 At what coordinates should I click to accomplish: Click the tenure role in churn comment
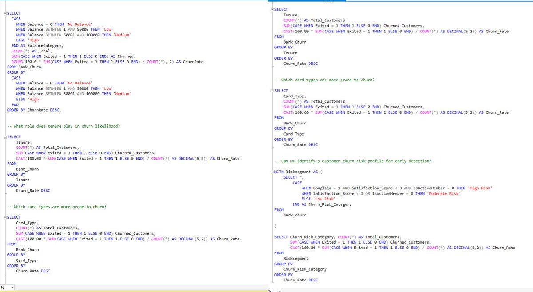click(x=64, y=126)
